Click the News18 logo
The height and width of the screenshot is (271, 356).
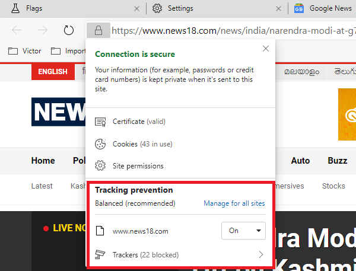pyautogui.click(x=59, y=112)
